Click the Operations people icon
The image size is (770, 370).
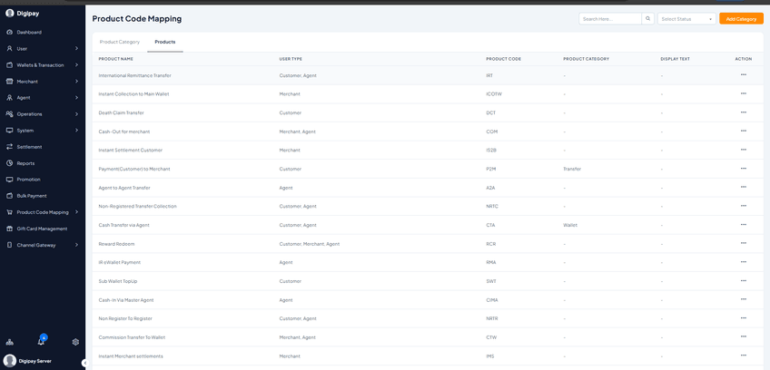click(x=9, y=114)
